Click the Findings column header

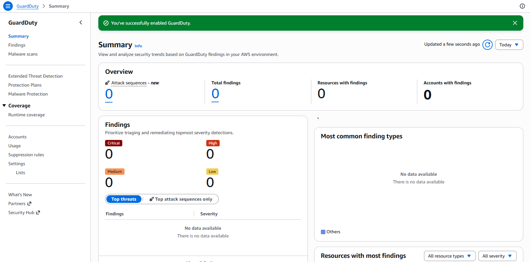(x=115, y=214)
